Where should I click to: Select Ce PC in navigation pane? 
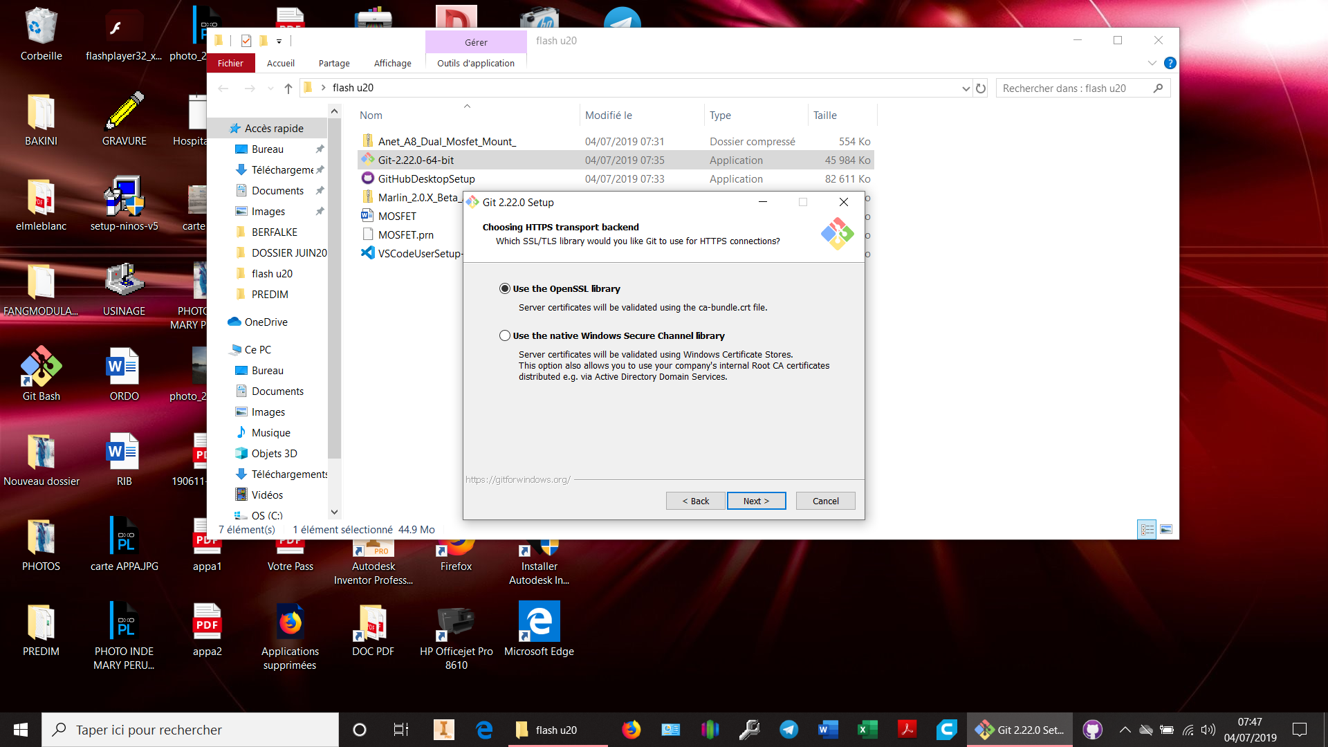pos(257,349)
